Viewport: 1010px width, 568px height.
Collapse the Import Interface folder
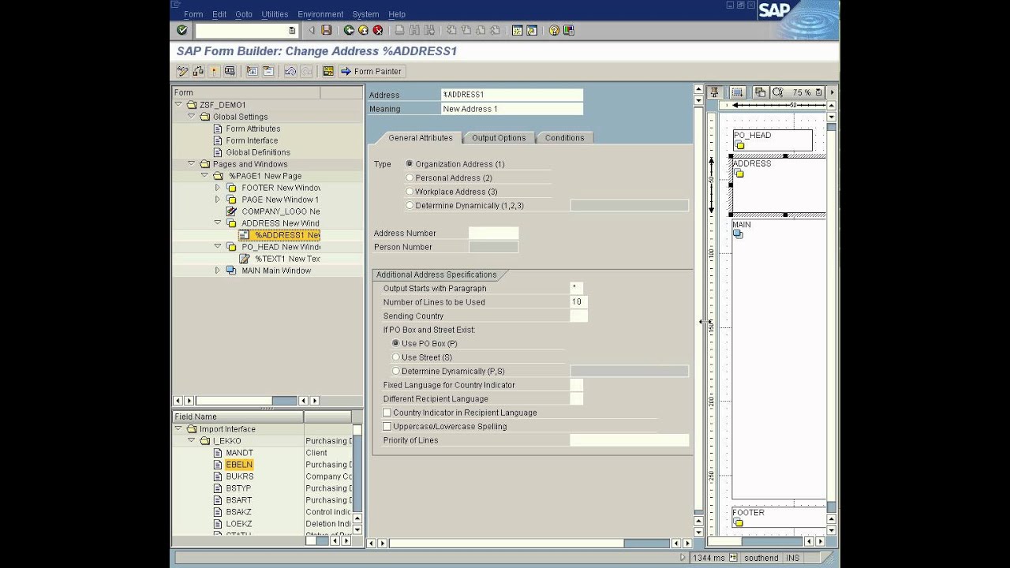[178, 428]
